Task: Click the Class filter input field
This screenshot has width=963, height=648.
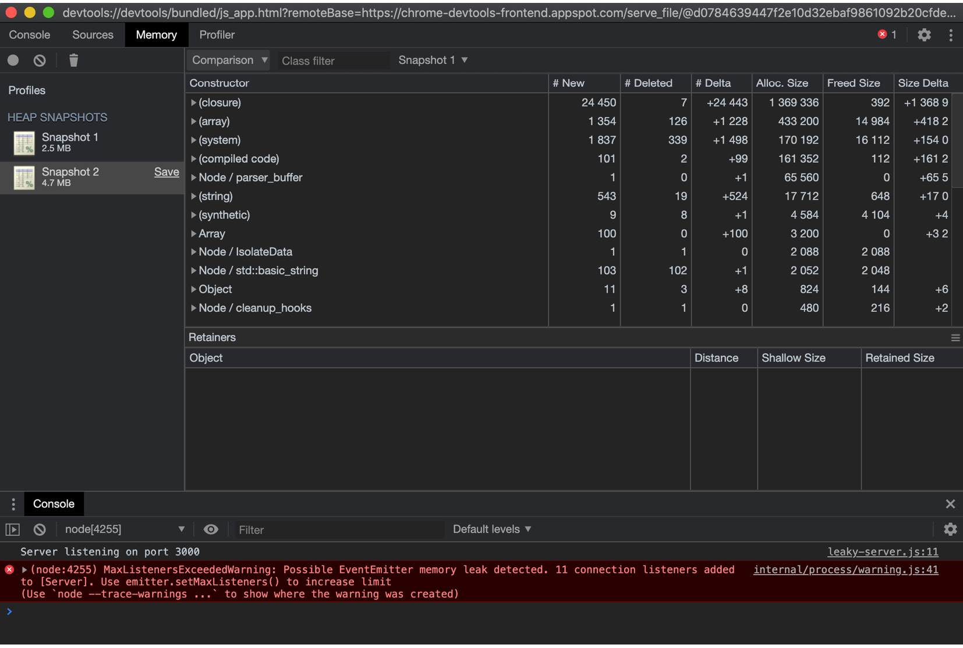Action: pos(334,60)
